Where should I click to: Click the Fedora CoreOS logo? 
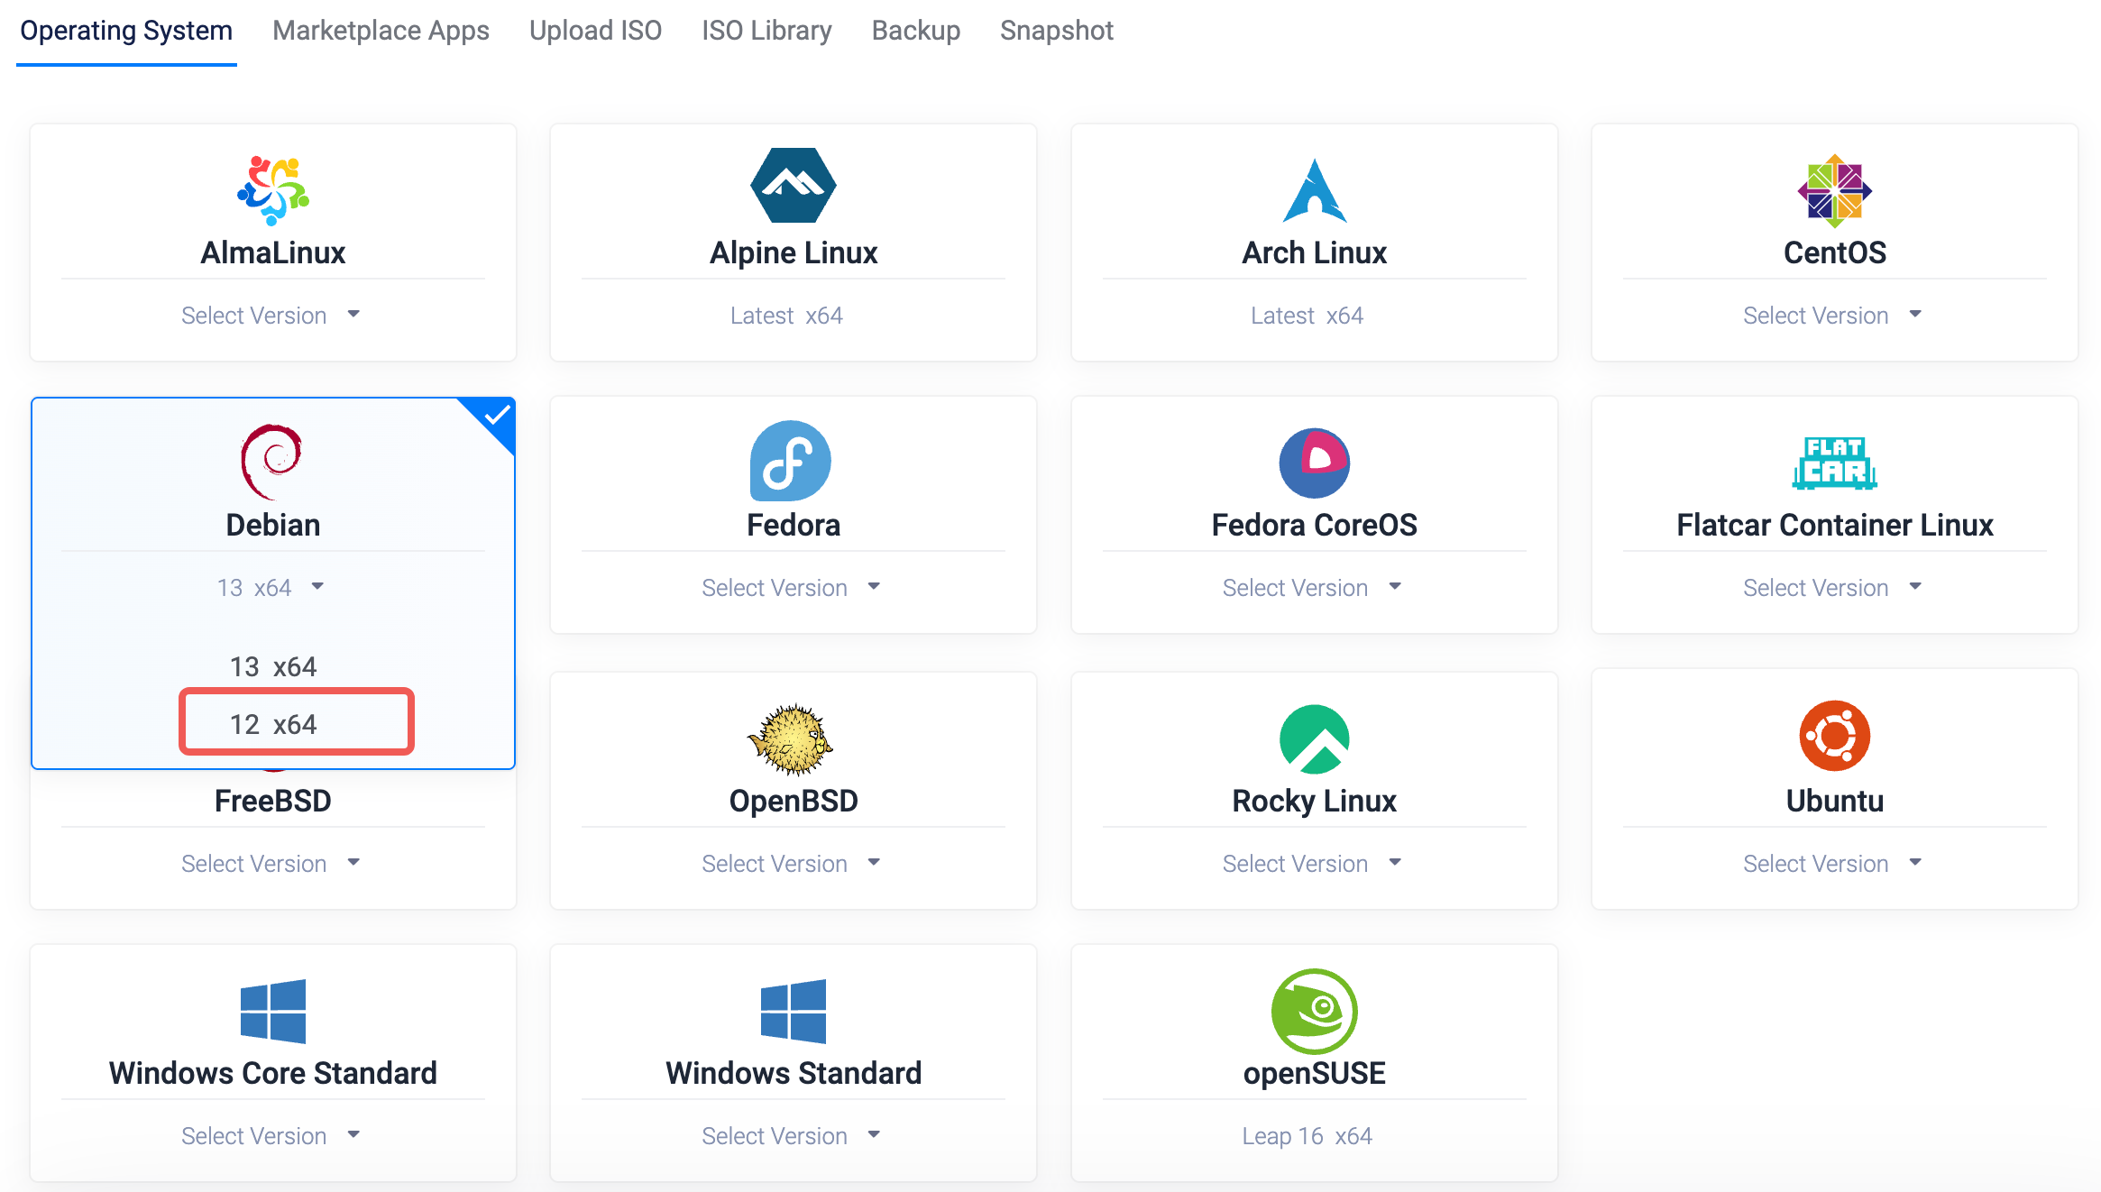click(1315, 463)
